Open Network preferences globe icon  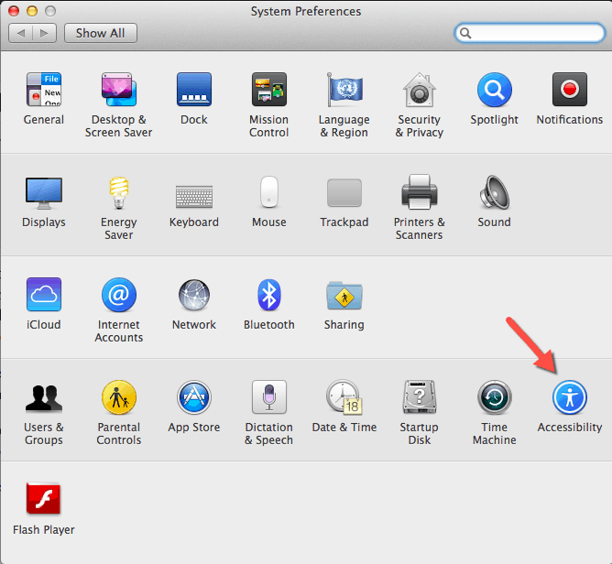pyautogui.click(x=194, y=295)
